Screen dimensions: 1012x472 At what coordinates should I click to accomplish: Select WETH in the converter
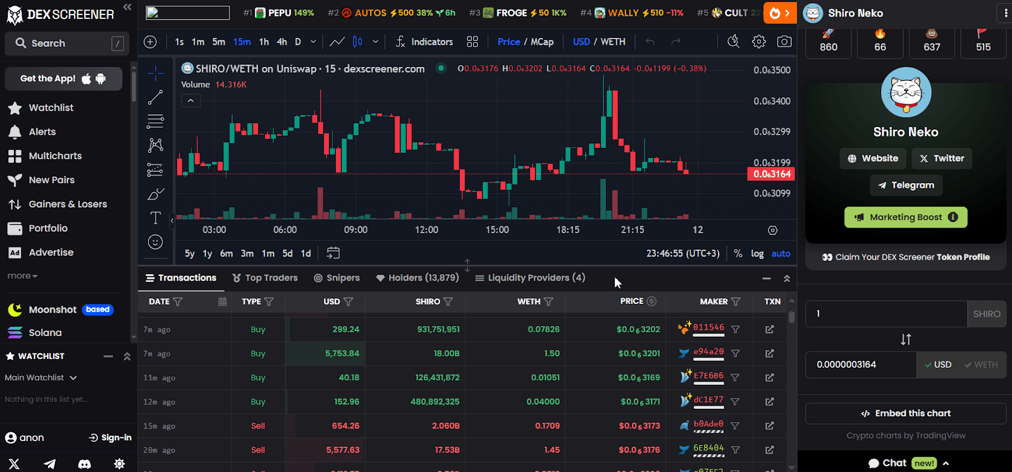point(981,365)
